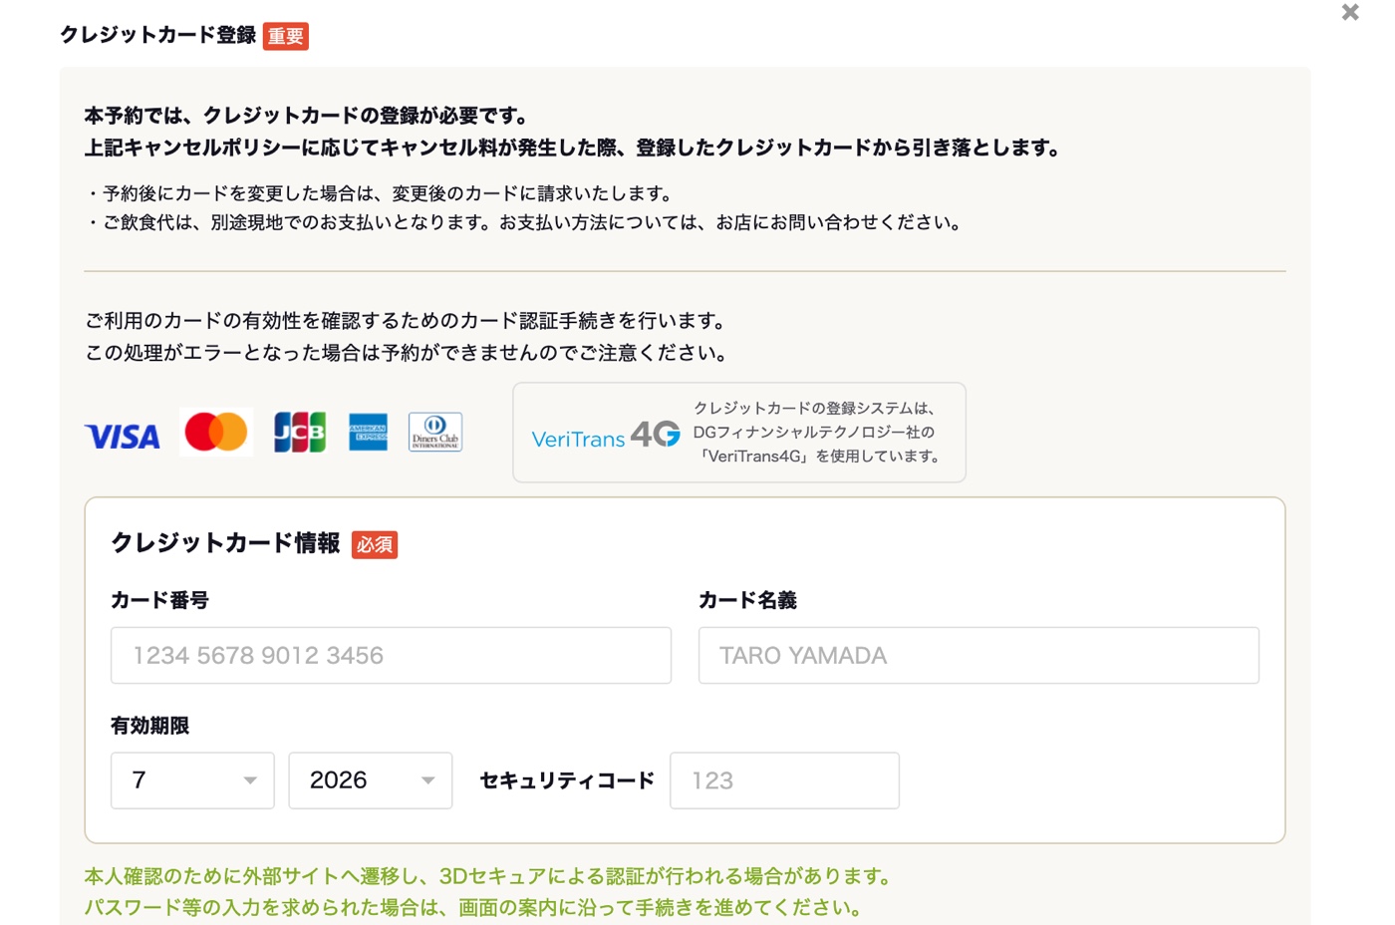Click the VeriTrans4G system description text

[x=817, y=432]
